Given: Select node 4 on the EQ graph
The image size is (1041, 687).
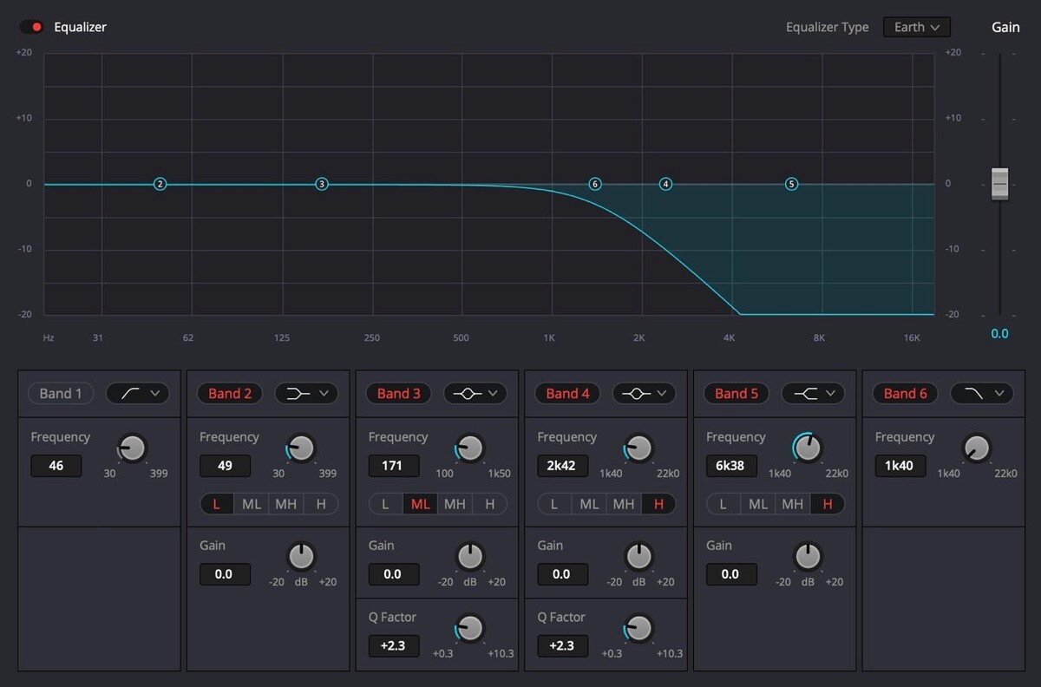Looking at the screenshot, I should [x=665, y=184].
